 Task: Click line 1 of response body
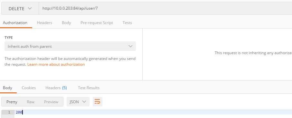click(153, 112)
